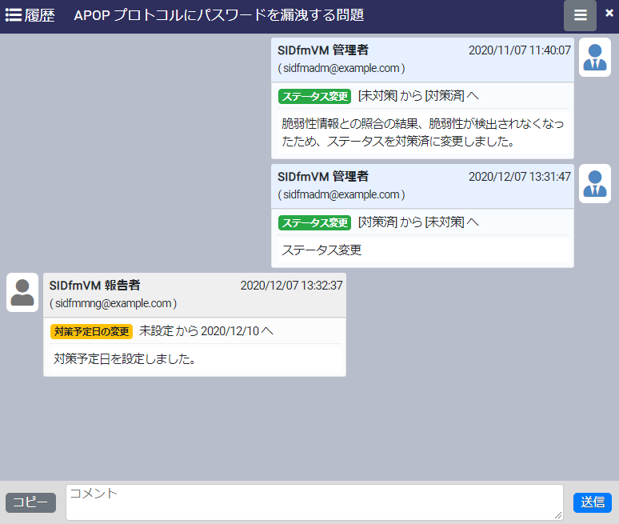Focus the コメント text area
The image size is (619, 524).
tap(314, 502)
